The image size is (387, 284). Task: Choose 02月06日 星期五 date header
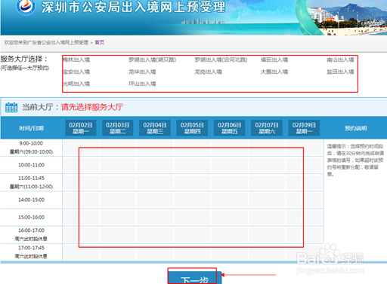pos(230,128)
